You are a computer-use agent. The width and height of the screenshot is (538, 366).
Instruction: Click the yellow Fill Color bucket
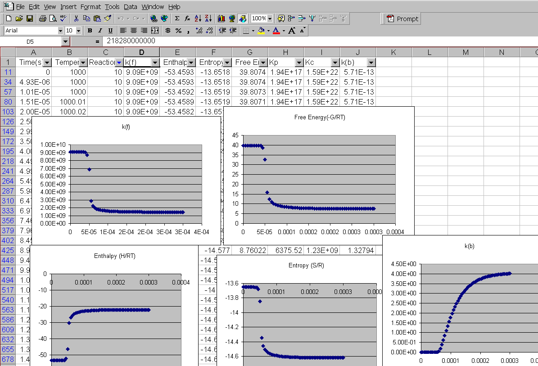tap(261, 31)
